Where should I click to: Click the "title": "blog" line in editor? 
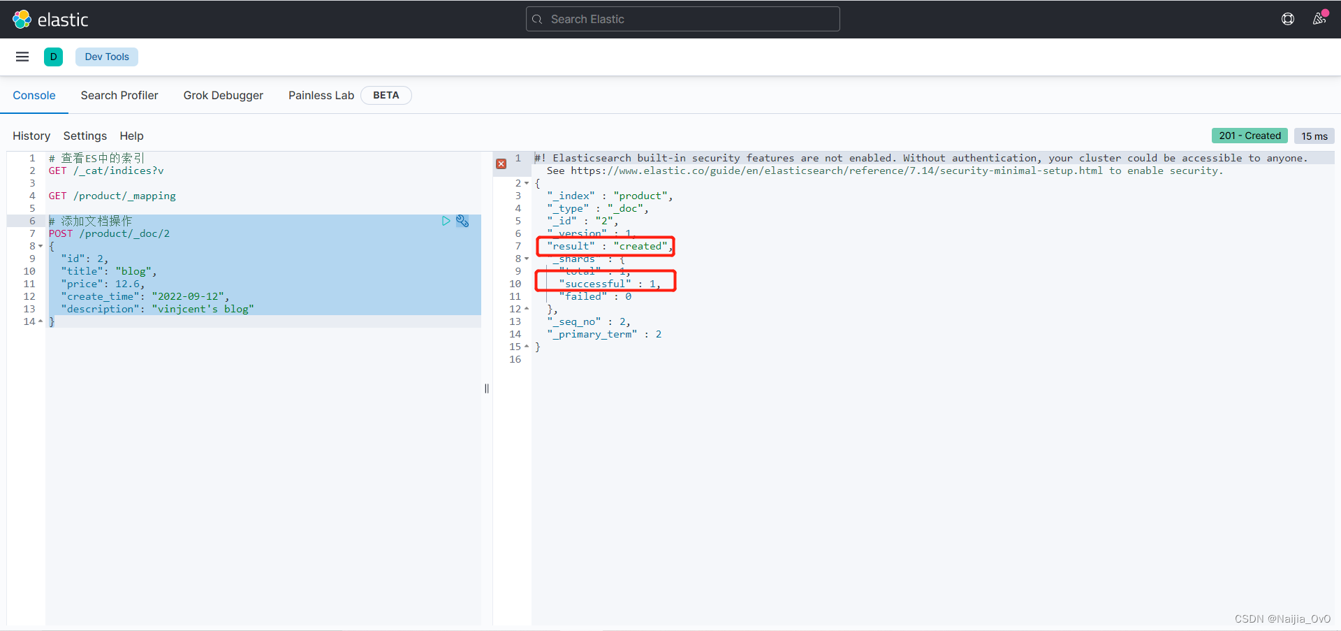click(109, 271)
